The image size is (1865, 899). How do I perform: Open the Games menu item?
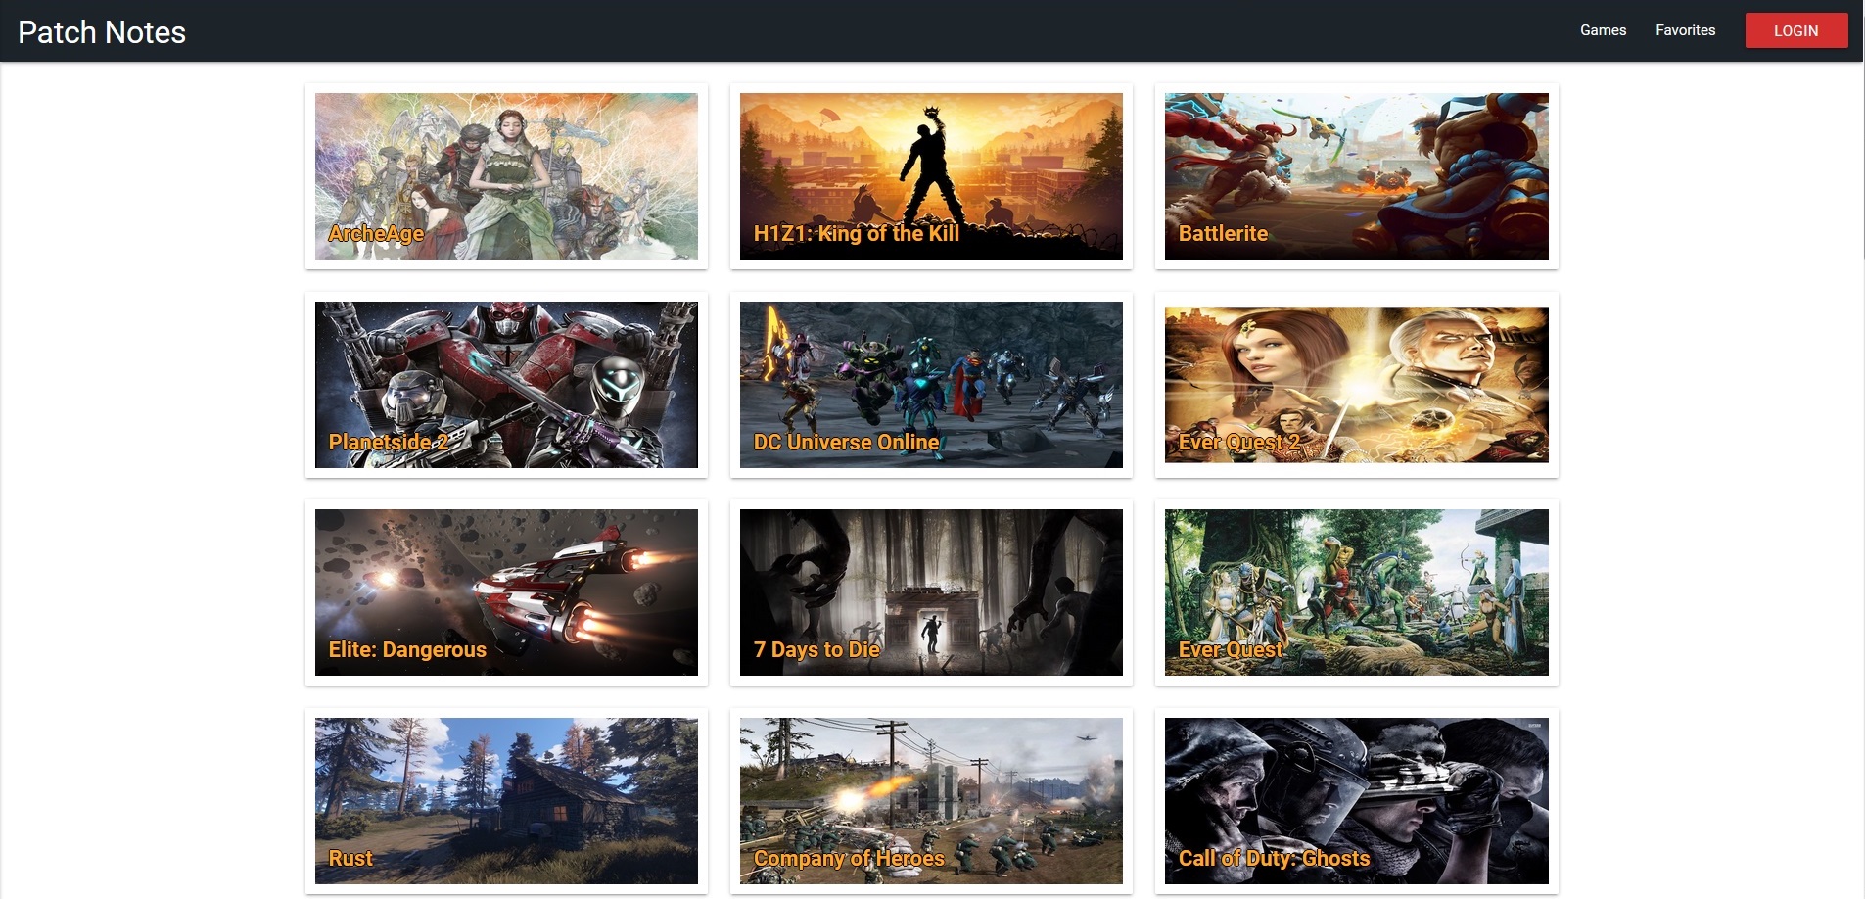pos(1603,30)
